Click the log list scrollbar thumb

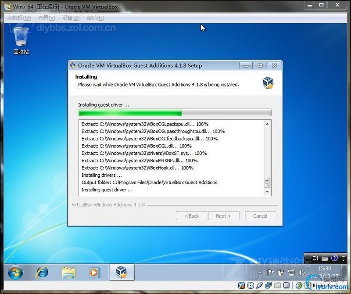[267, 182]
